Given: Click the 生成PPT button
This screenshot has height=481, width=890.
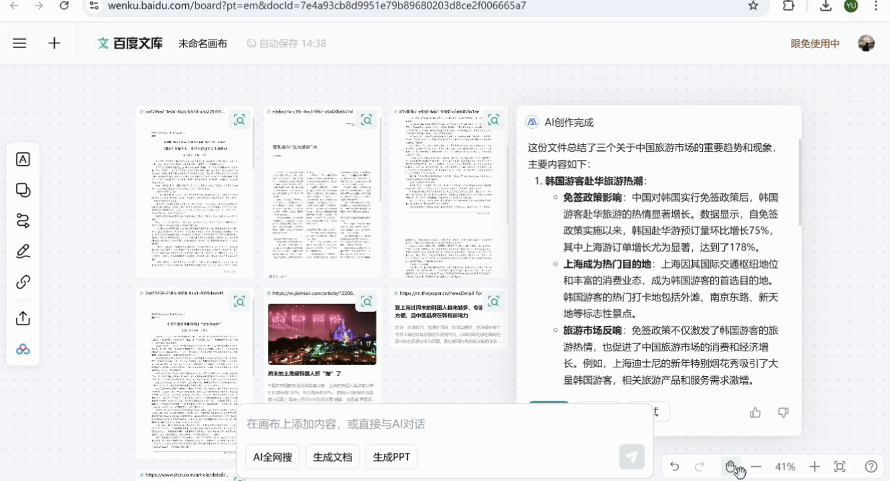Looking at the screenshot, I should [392, 457].
